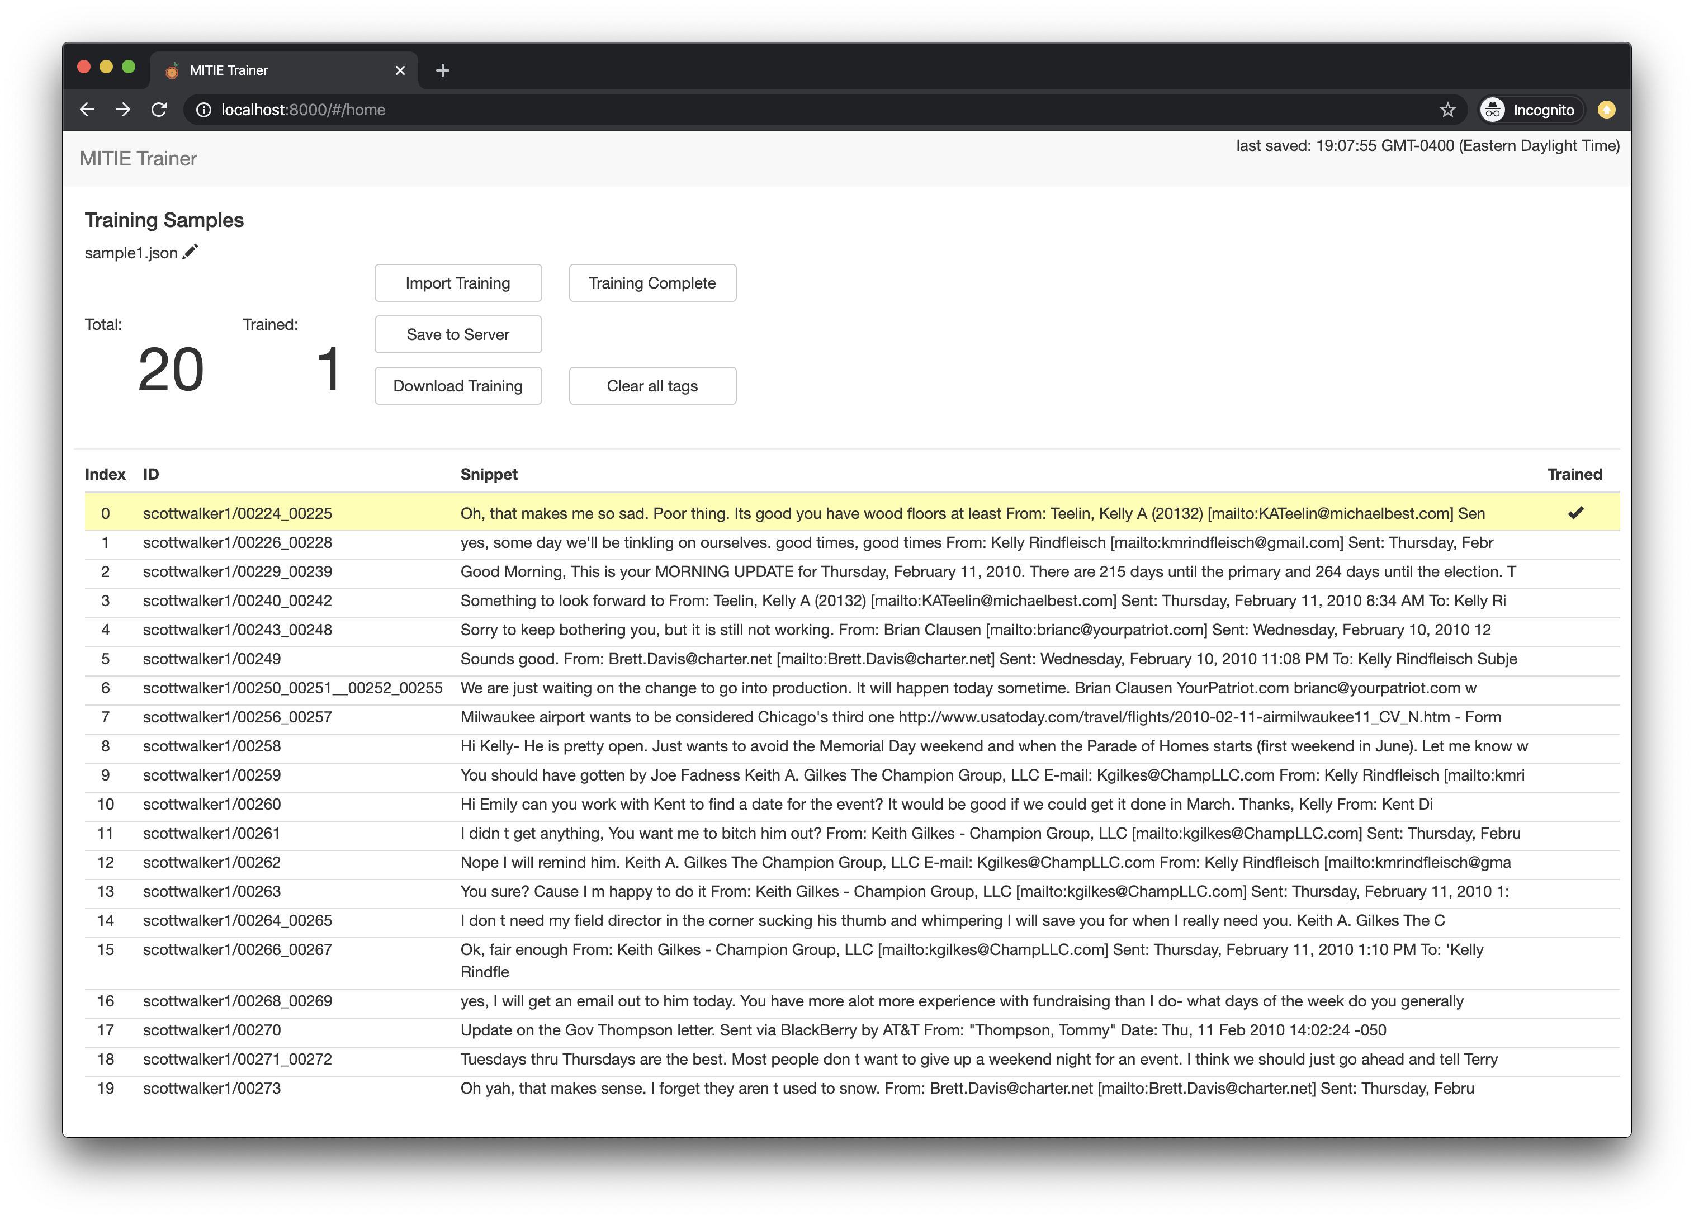Reload the page with refresh icon
Screen dimensions: 1694x1220
159,110
